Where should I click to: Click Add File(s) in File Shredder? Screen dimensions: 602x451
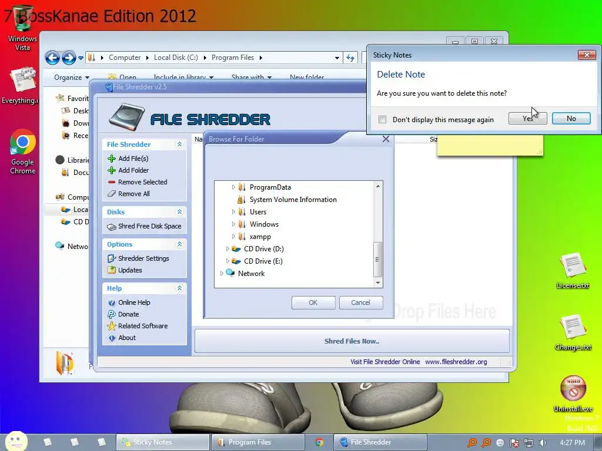click(133, 159)
